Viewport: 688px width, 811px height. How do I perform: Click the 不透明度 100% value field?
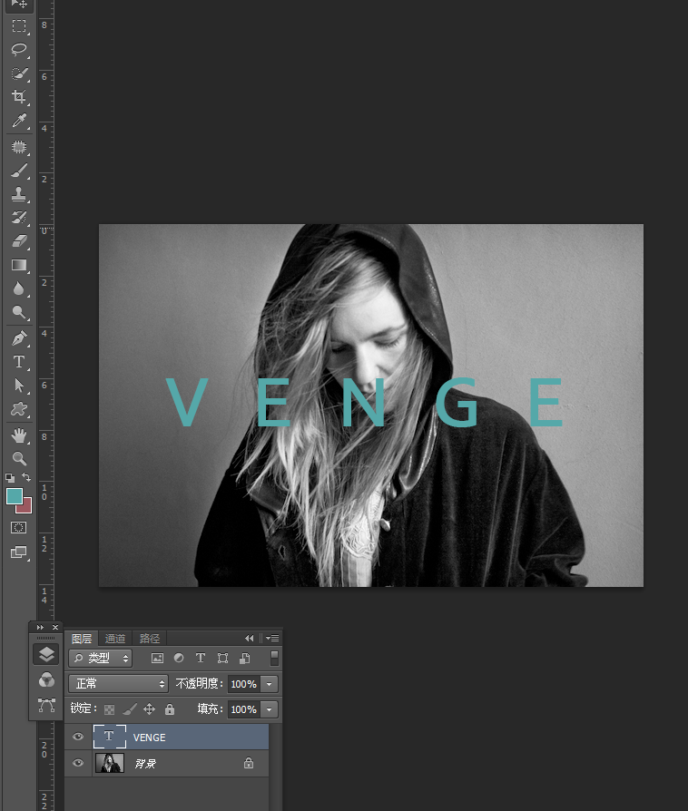(244, 684)
